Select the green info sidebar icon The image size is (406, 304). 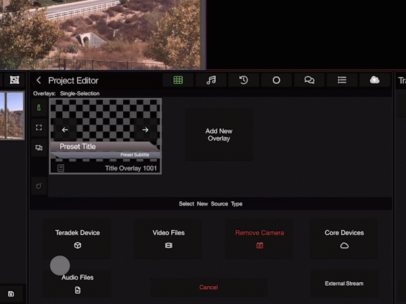point(39,107)
